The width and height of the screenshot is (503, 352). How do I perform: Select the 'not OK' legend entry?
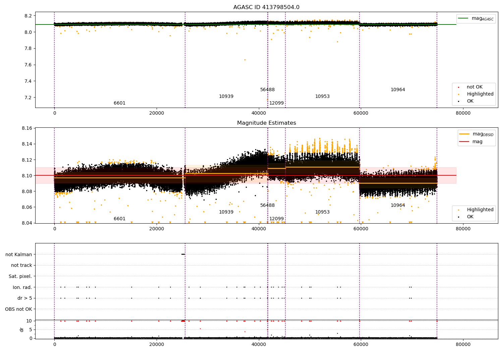pos(474,87)
